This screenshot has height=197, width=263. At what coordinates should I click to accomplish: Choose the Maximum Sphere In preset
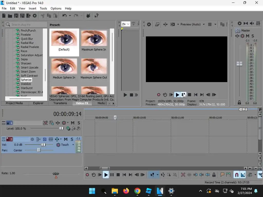click(94, 41)
